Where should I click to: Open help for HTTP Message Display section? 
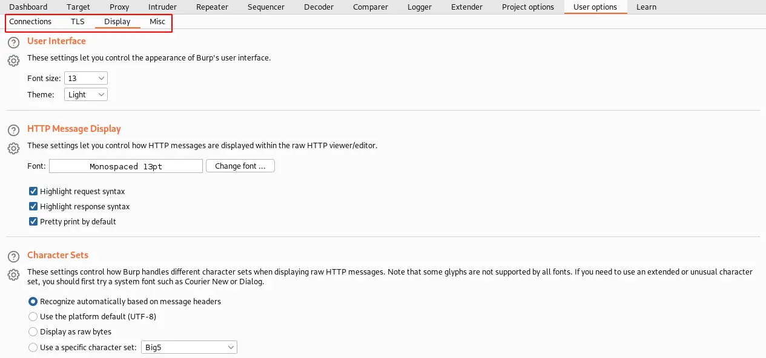pos(13,131)
